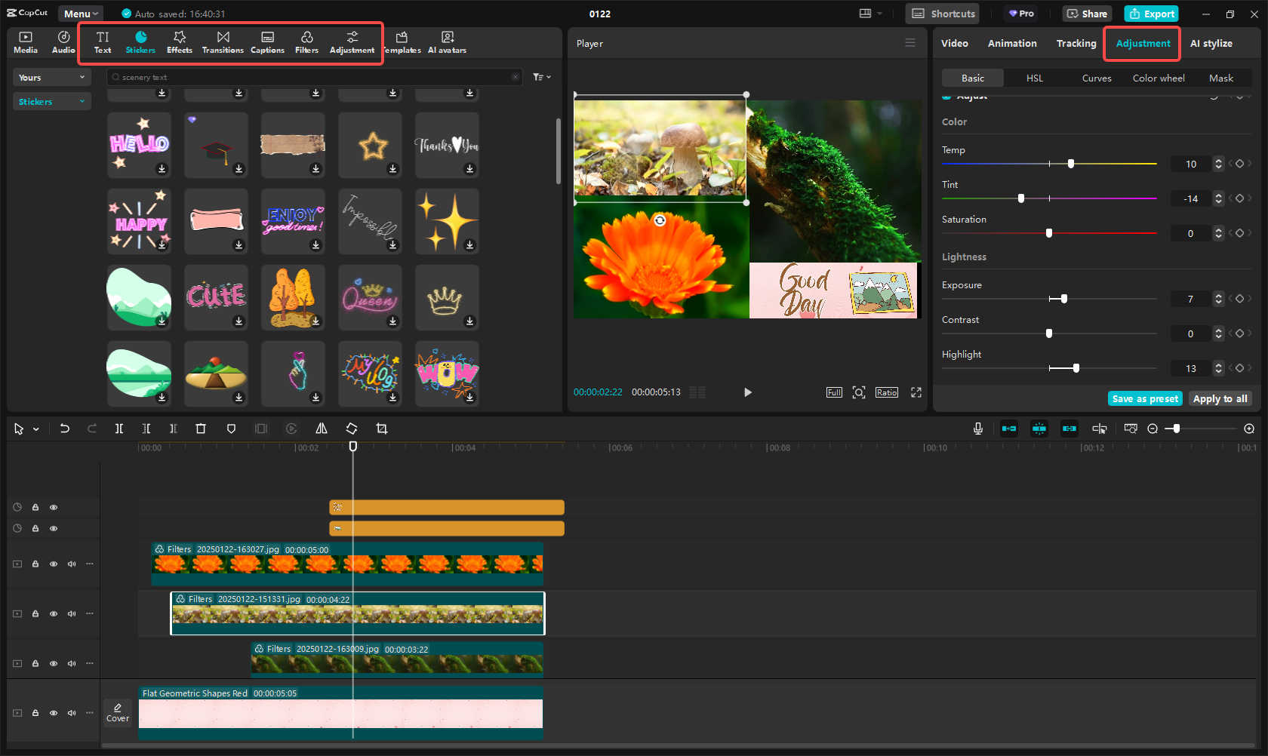Click the split clip tool

point(119,429)
